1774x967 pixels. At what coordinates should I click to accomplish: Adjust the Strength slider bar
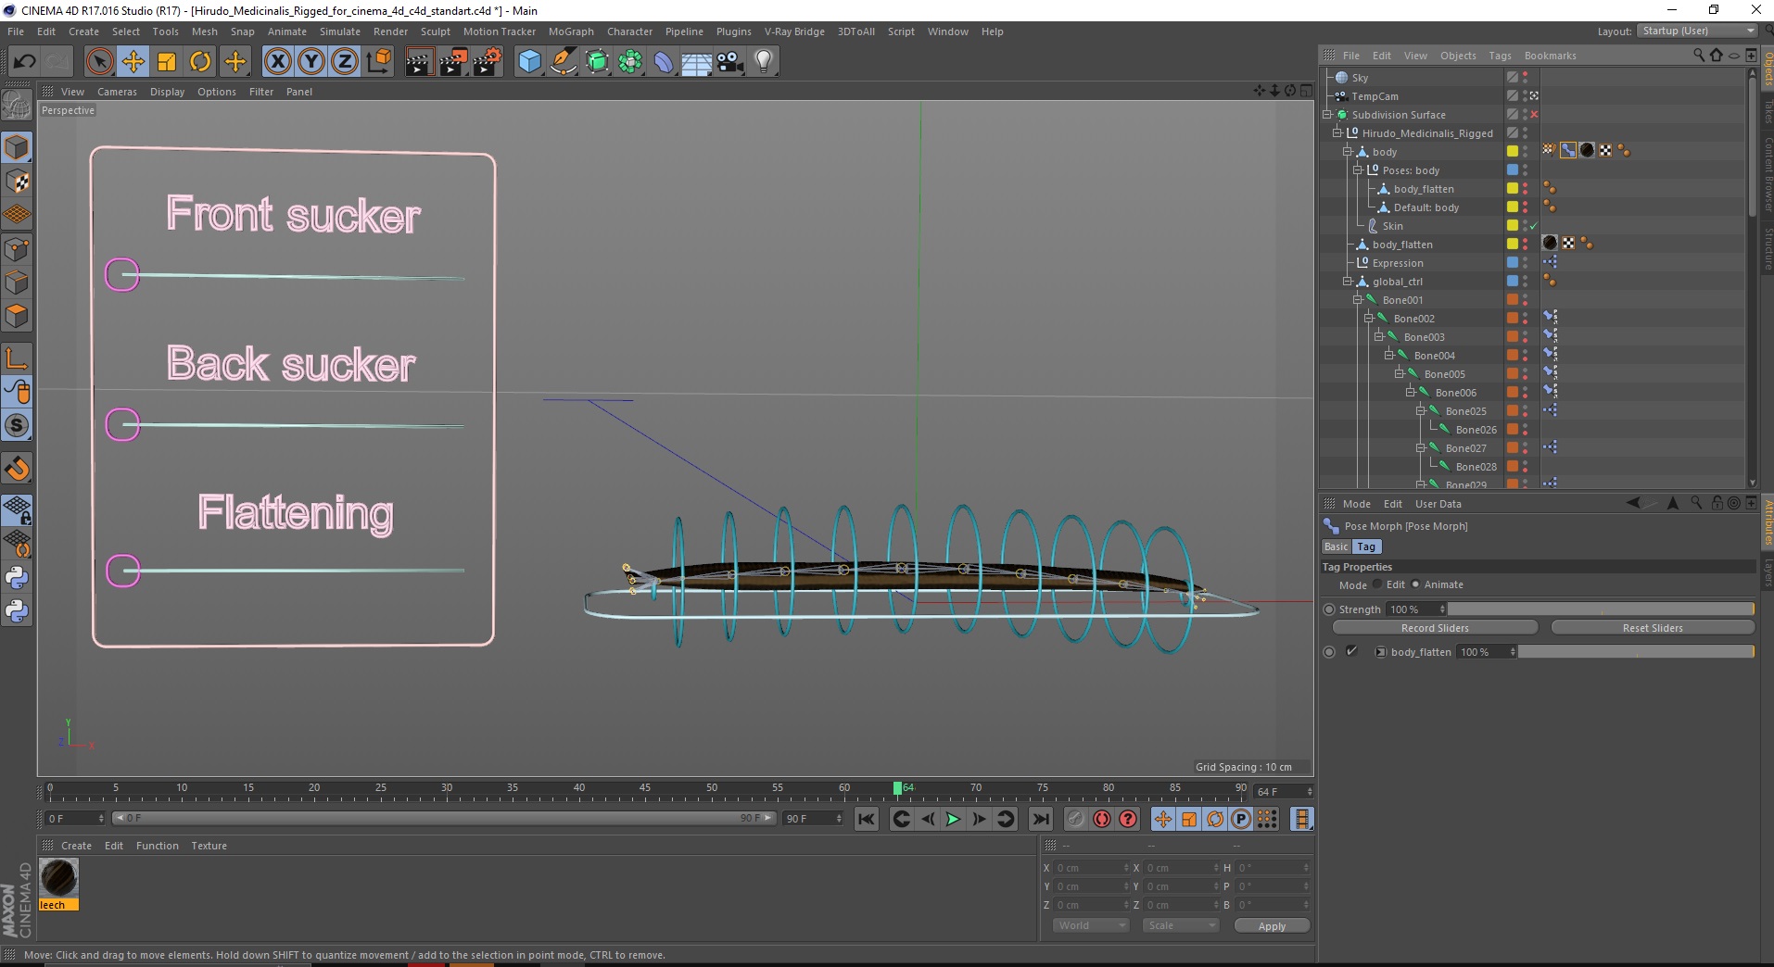coord(1601,609)
